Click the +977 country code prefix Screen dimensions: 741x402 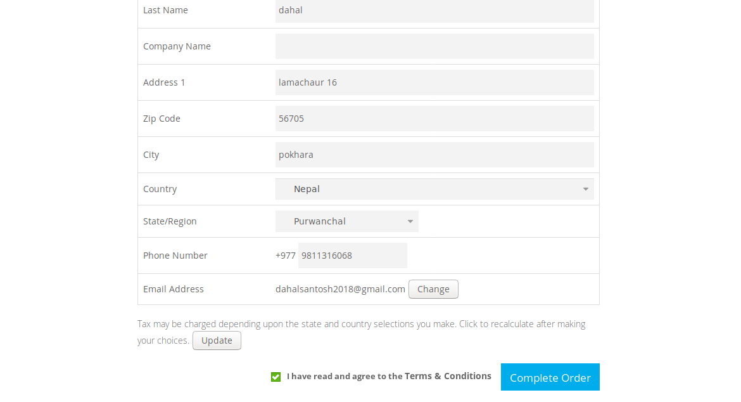286,256
